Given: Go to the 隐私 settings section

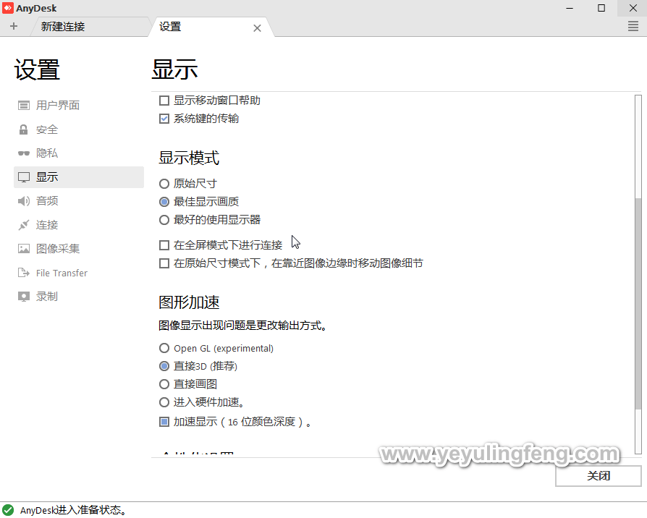Looking at the screenshot, I should coord(79,153).
